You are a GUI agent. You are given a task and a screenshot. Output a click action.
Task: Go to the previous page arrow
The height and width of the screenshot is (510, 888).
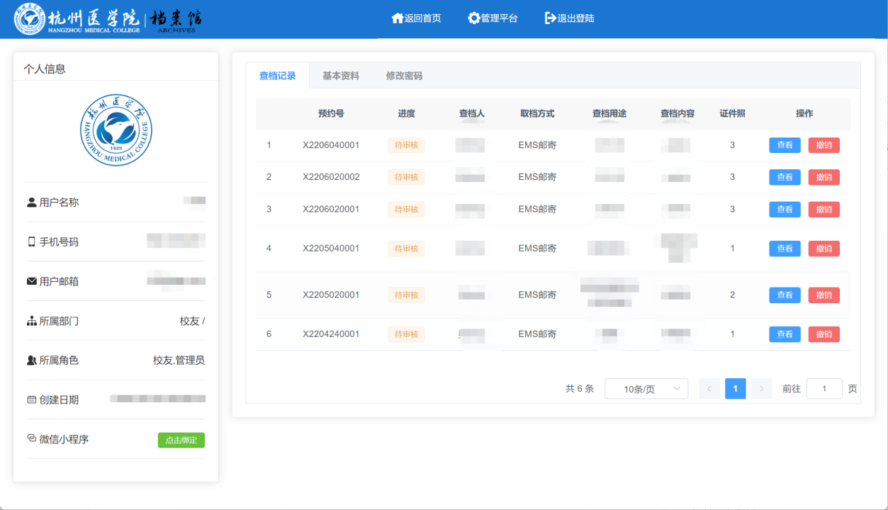click(x=709, y=389)
